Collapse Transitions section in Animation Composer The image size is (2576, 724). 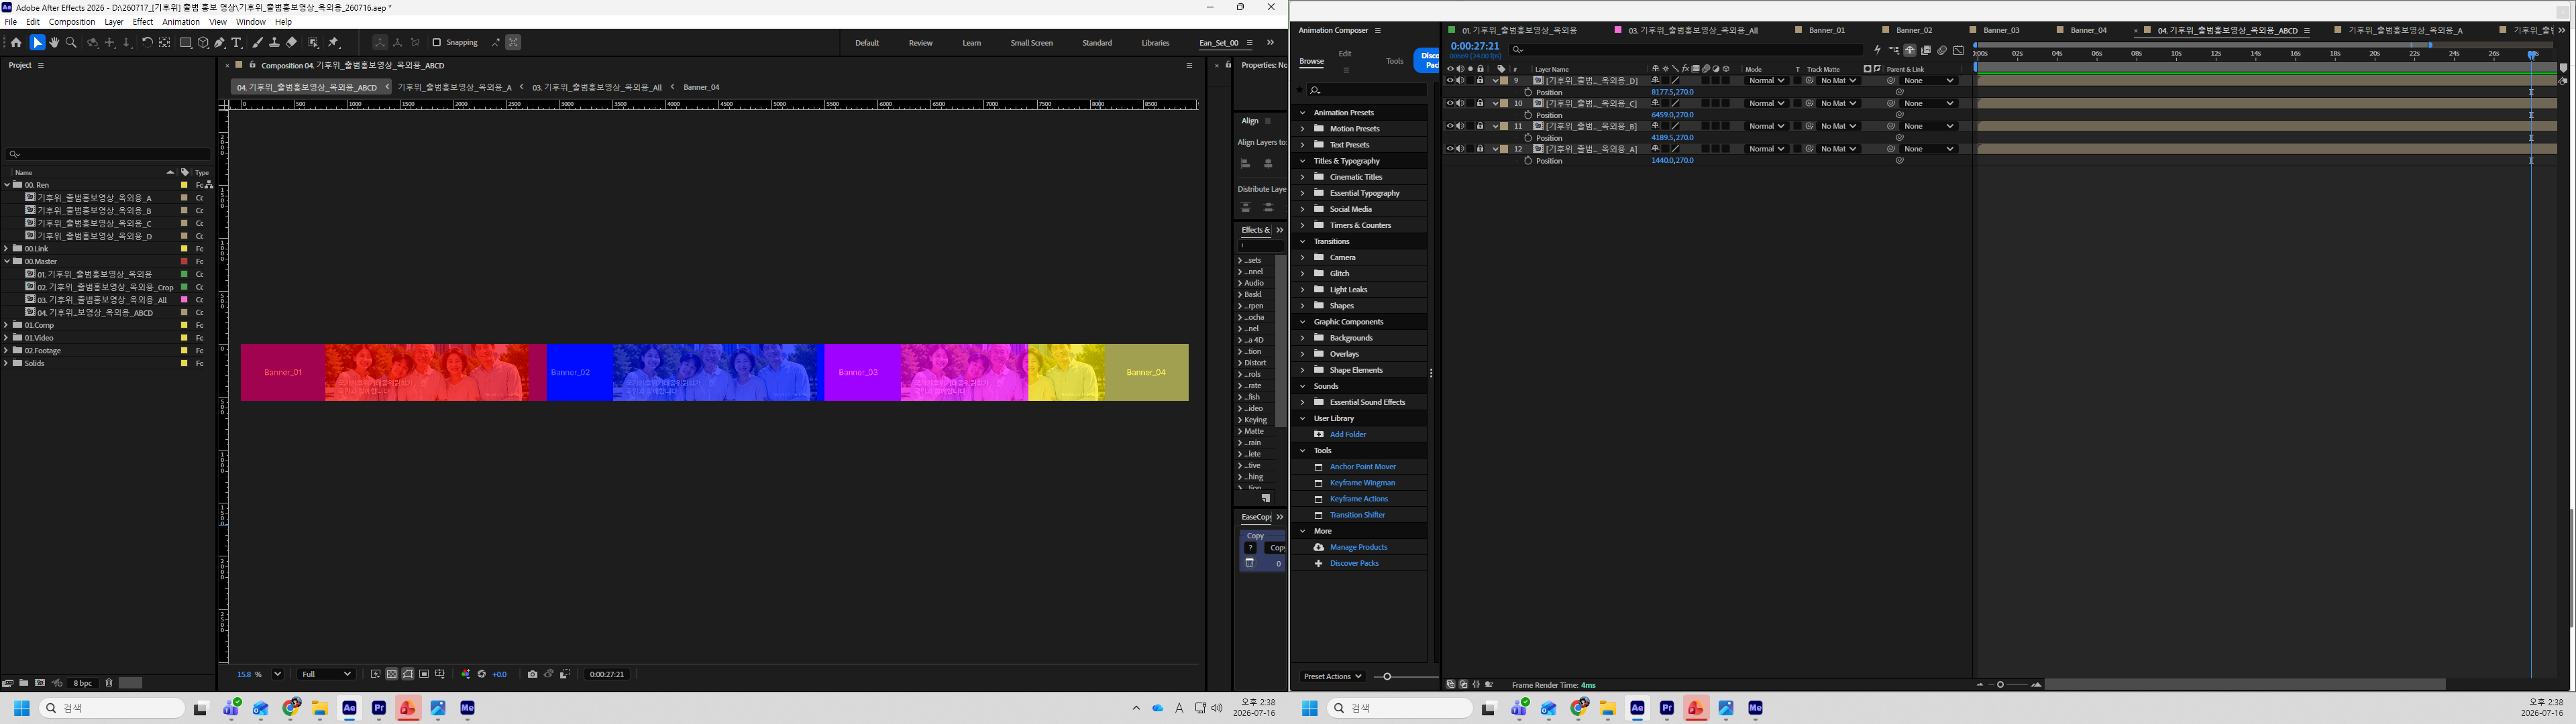(x=1303, y=241)
